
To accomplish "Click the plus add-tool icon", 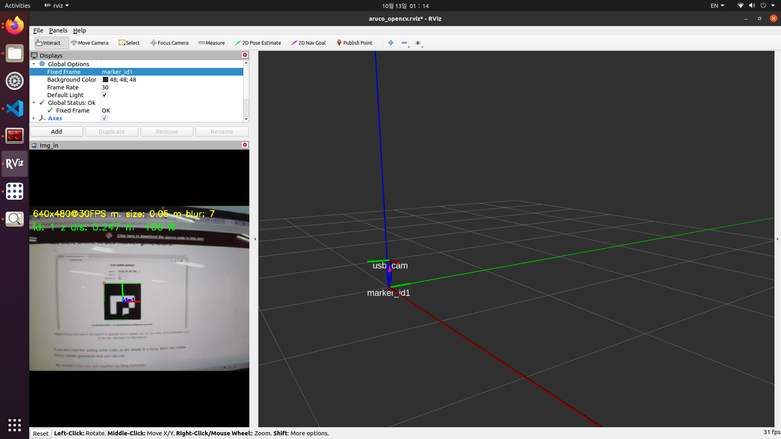I will click(391, 43).
